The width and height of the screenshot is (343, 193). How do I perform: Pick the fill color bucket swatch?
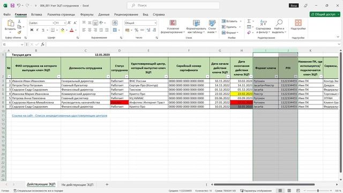[62, 30]
